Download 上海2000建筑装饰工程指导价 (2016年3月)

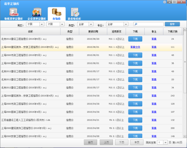pyautogui.click(x=135, y=128)
